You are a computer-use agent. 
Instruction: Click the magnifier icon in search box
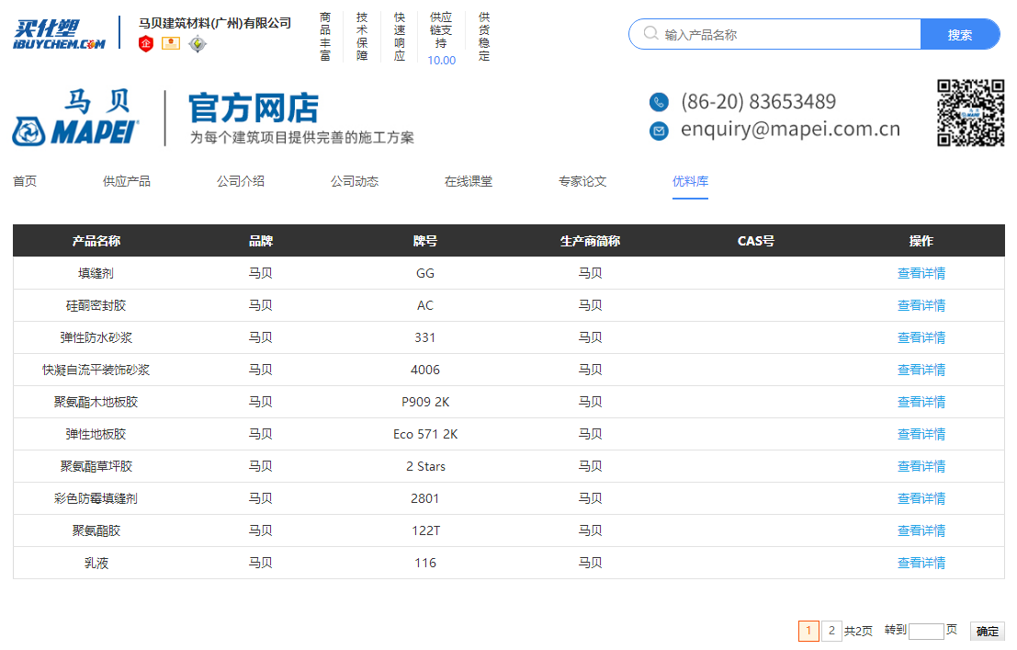(x=650, y=34)
